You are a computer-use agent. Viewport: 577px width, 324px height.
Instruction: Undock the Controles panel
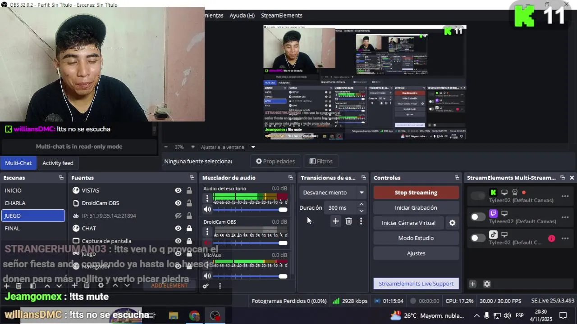457,178
